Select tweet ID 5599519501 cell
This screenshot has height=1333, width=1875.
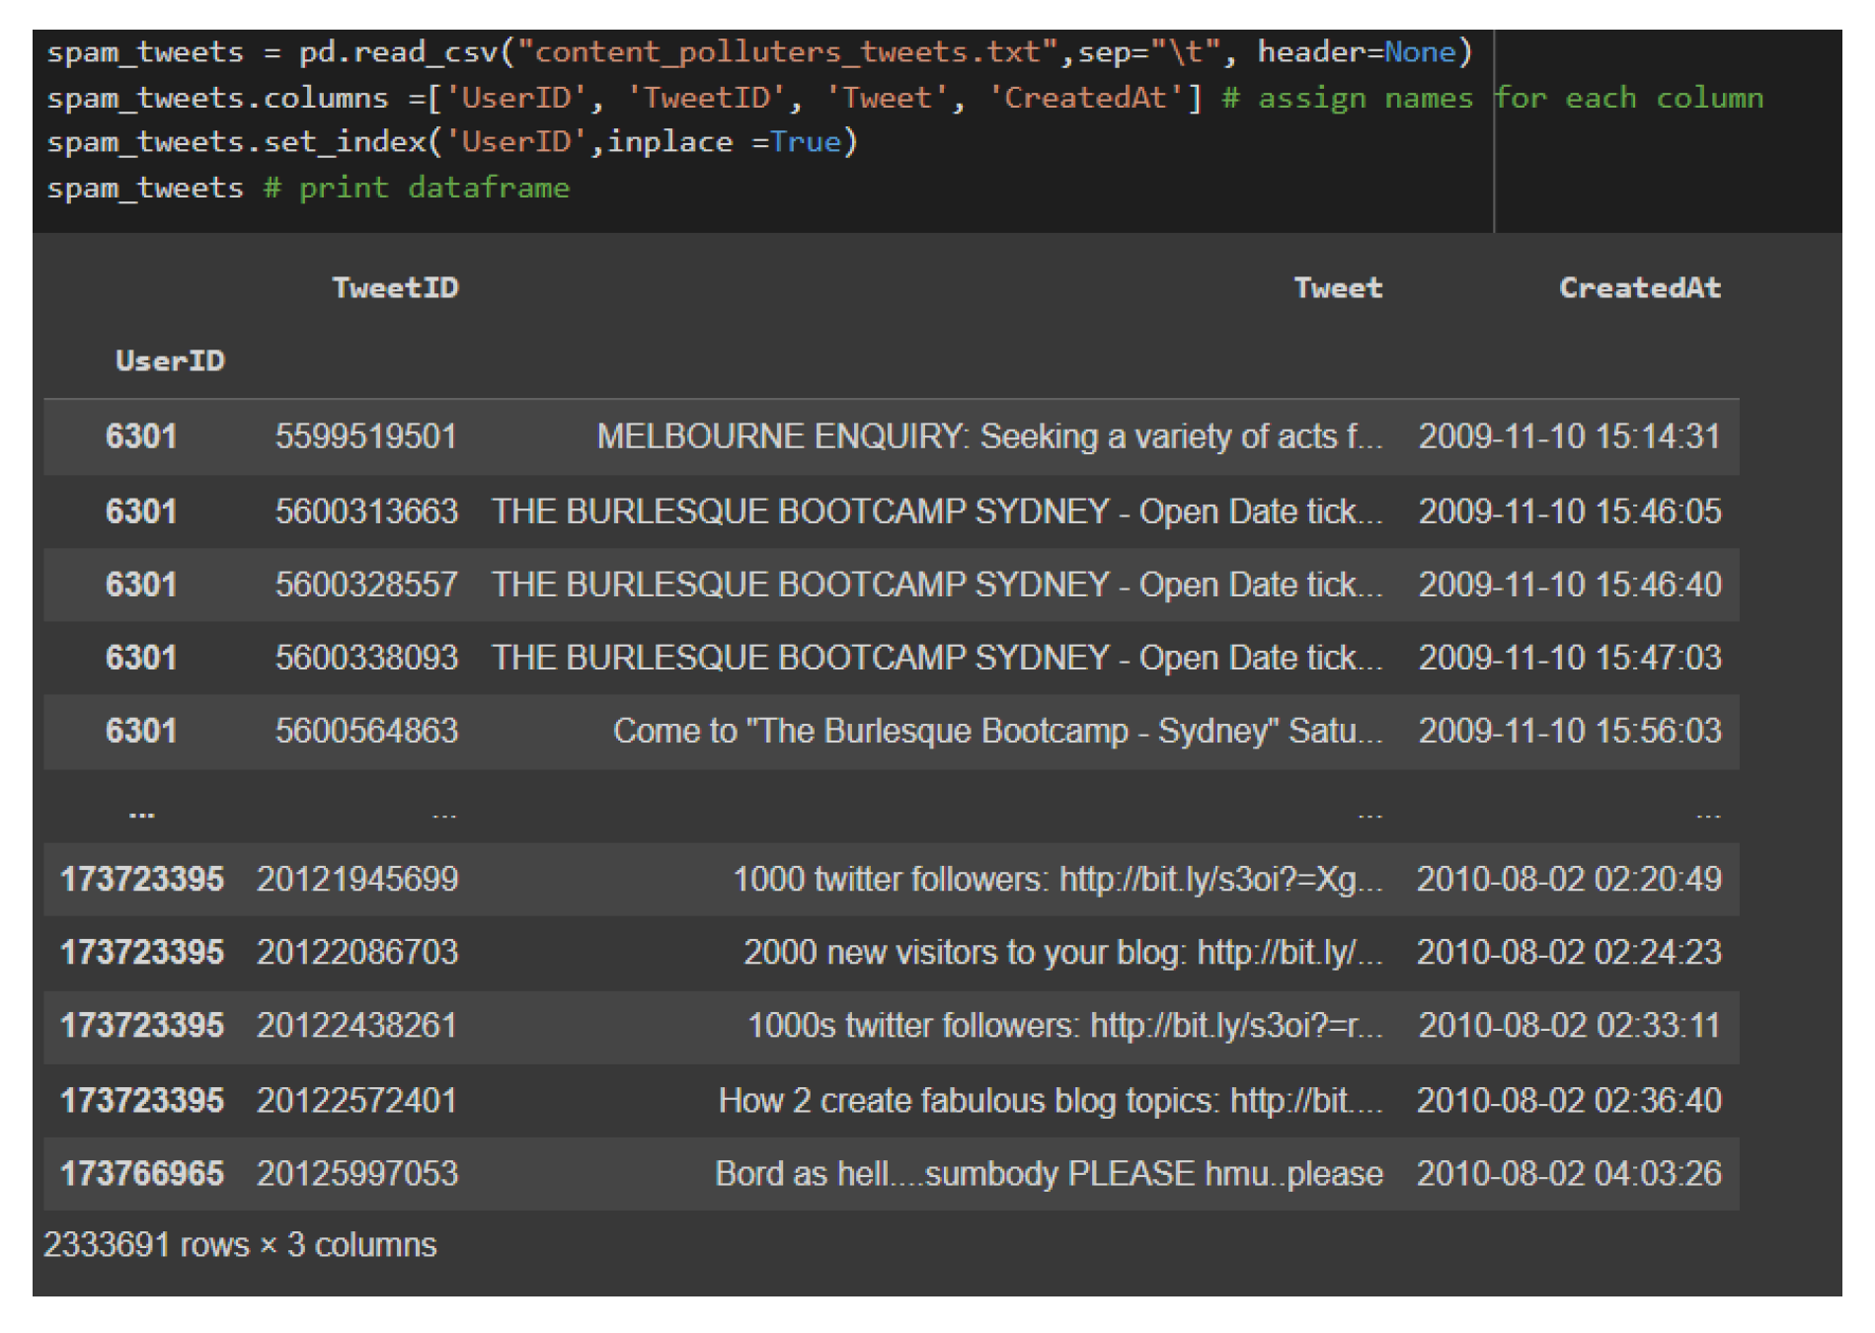click(x=366, y=435)
